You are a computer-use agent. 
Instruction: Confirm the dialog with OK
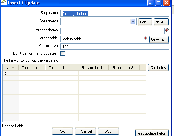pyautogui.click(x=63, y=131)
